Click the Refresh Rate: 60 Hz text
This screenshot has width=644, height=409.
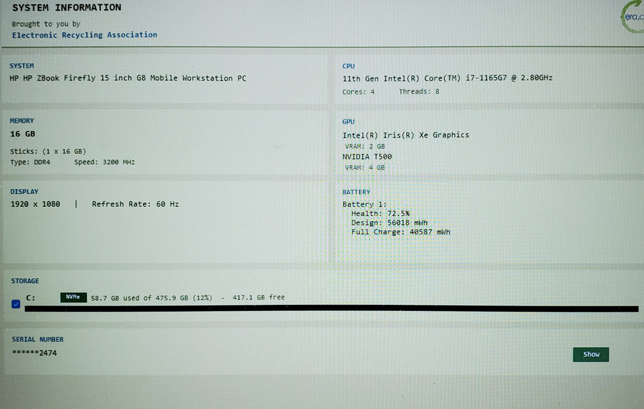pyautogui.click(x=135, y=204)
